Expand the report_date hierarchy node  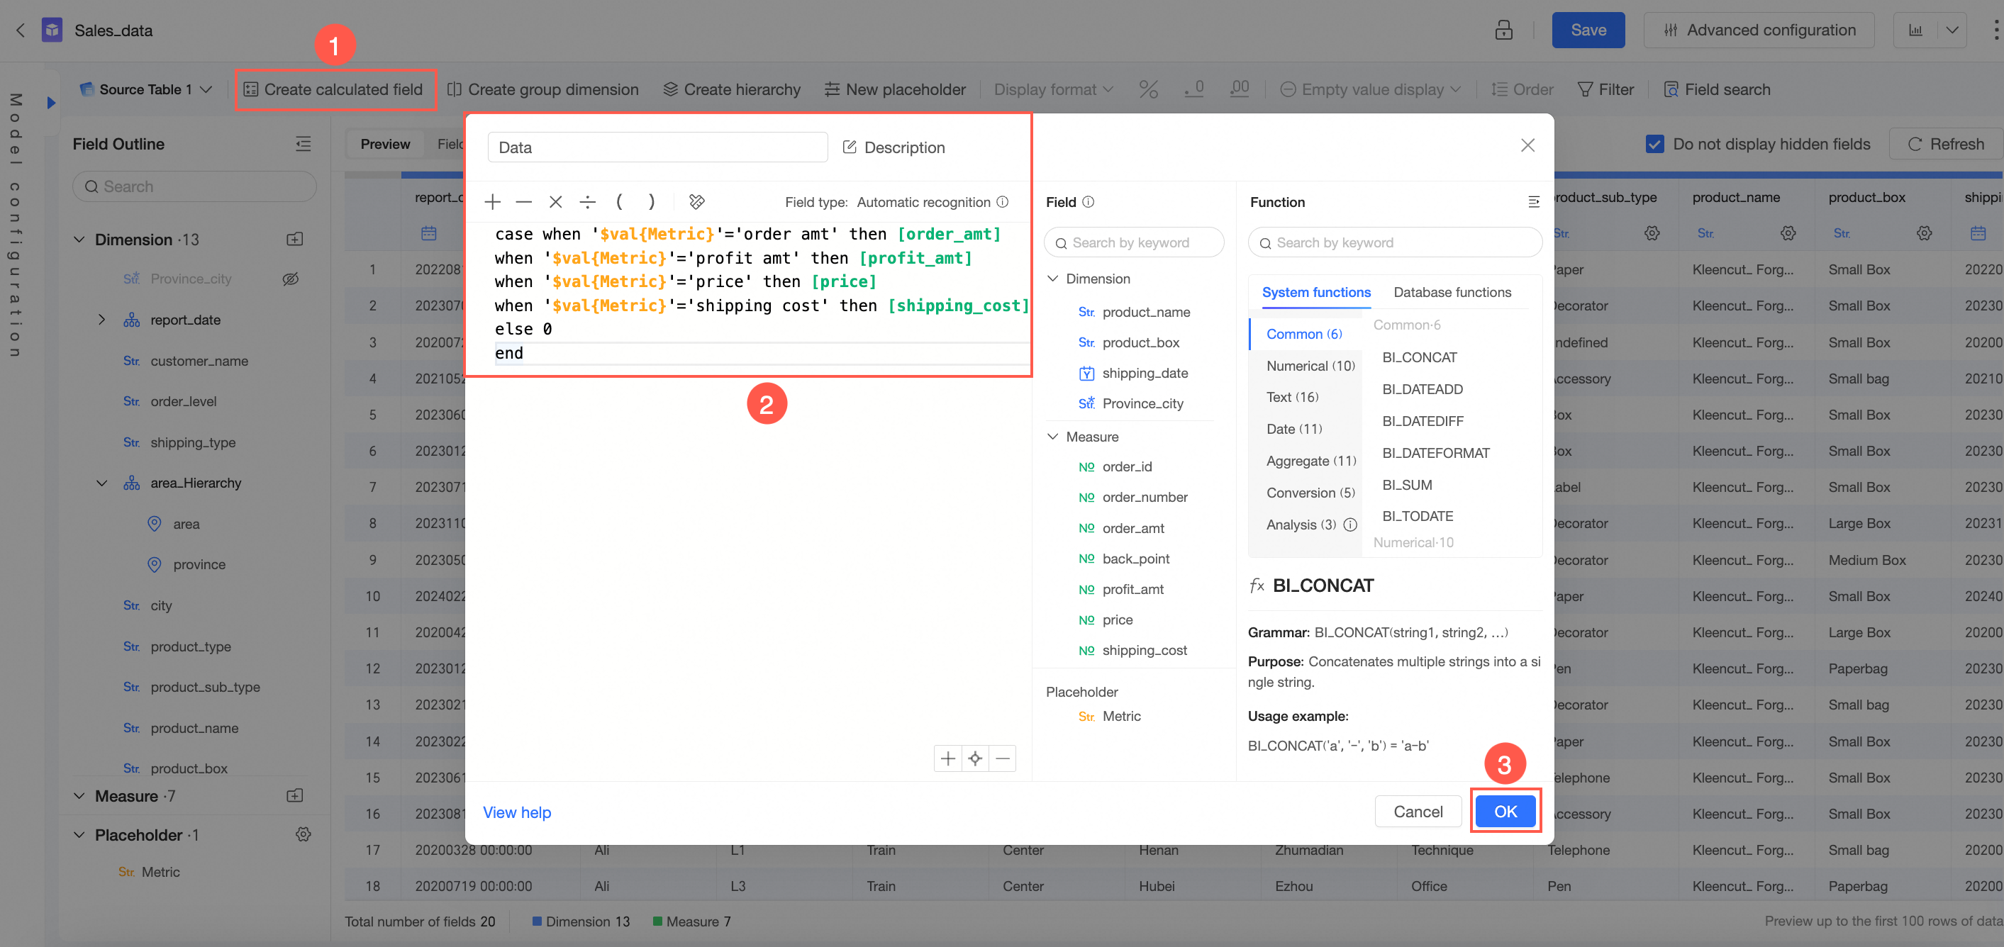101,320
